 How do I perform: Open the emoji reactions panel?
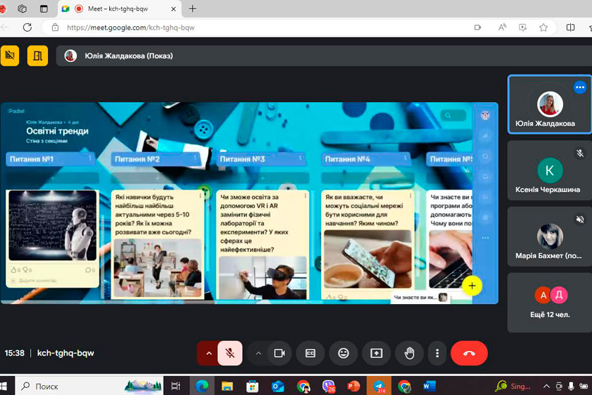tap(343, 353)
